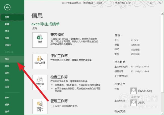Click the 上次打印时间 (Last Printed) label

coord(121,76)
